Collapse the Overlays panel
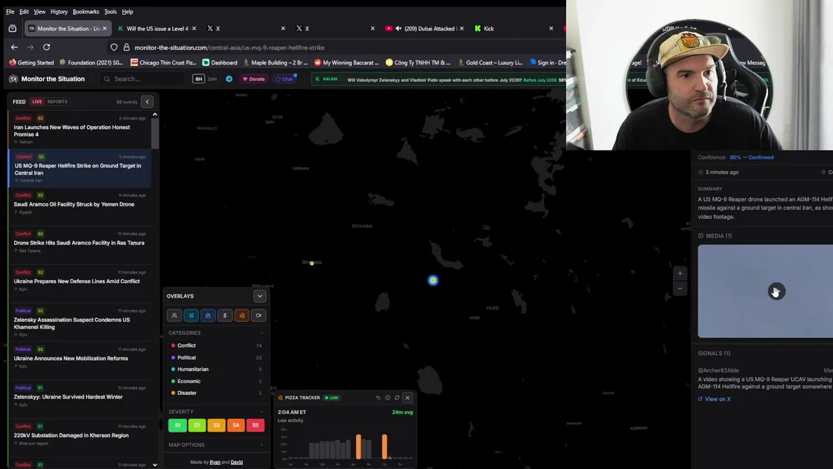Screen dimensions: 833x469 [x=260, y=296]
